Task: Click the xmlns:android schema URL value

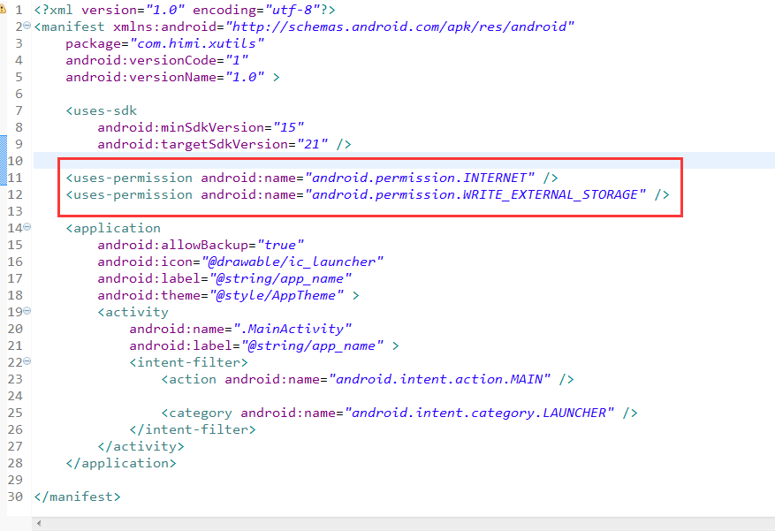Action: pyautogui.click(x=399, y=27)
